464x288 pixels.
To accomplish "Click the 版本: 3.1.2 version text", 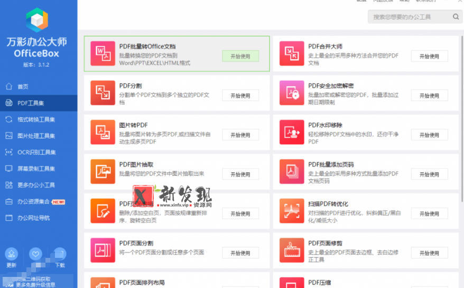I will [36, 65].
